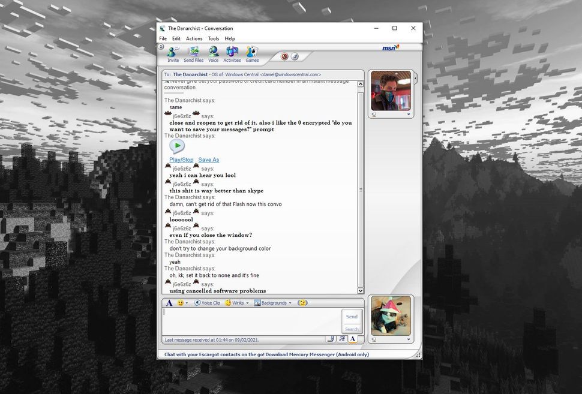Open Send Files to share a file
The height and width of the screenshot is (394, 582).
[x=193, y=53]
